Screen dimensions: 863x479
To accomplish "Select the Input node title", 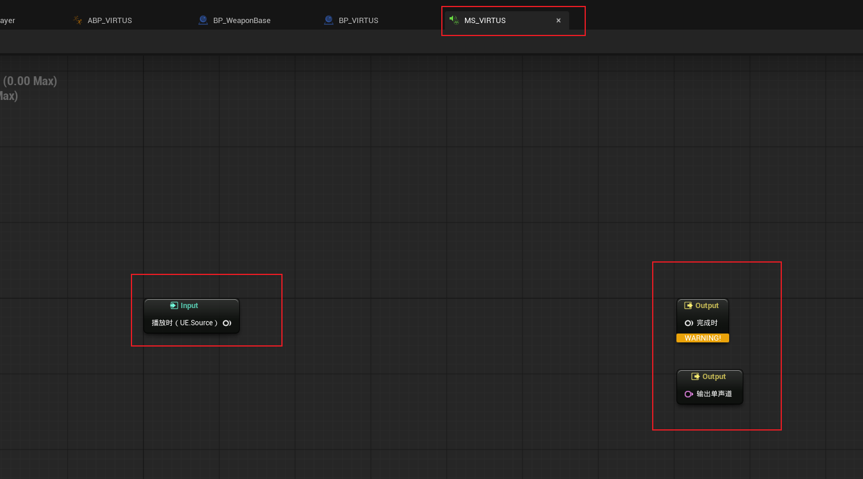I will click(189, 306).
